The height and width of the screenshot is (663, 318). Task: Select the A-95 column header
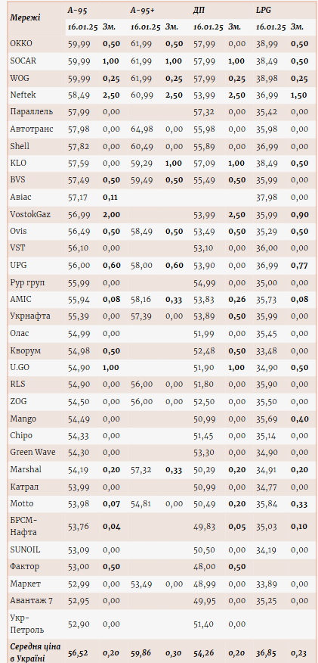pyautogui.click(x=77, y=9)
